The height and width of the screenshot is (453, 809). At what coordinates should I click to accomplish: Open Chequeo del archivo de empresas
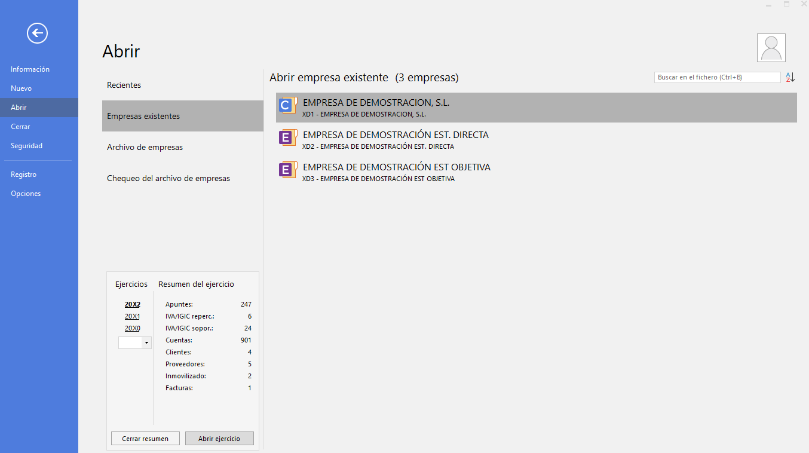click(x=183, y=178)
